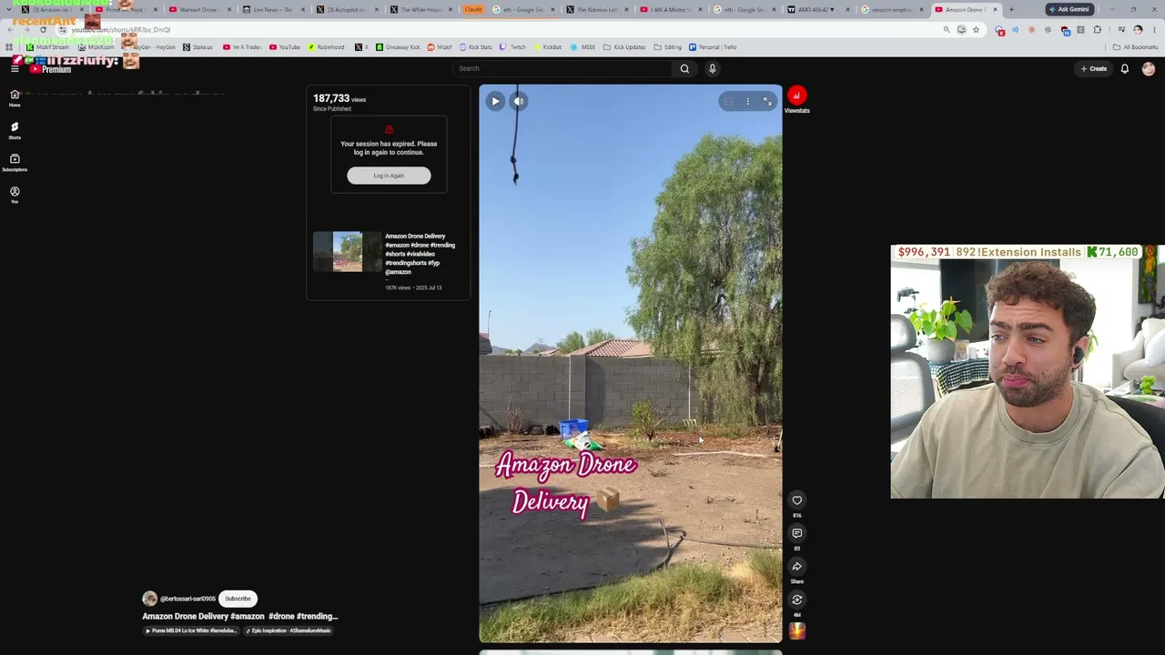Open the Chrome three-dot menu
The width and height of the screenshot is (1165, 655).
(1154, 30)
